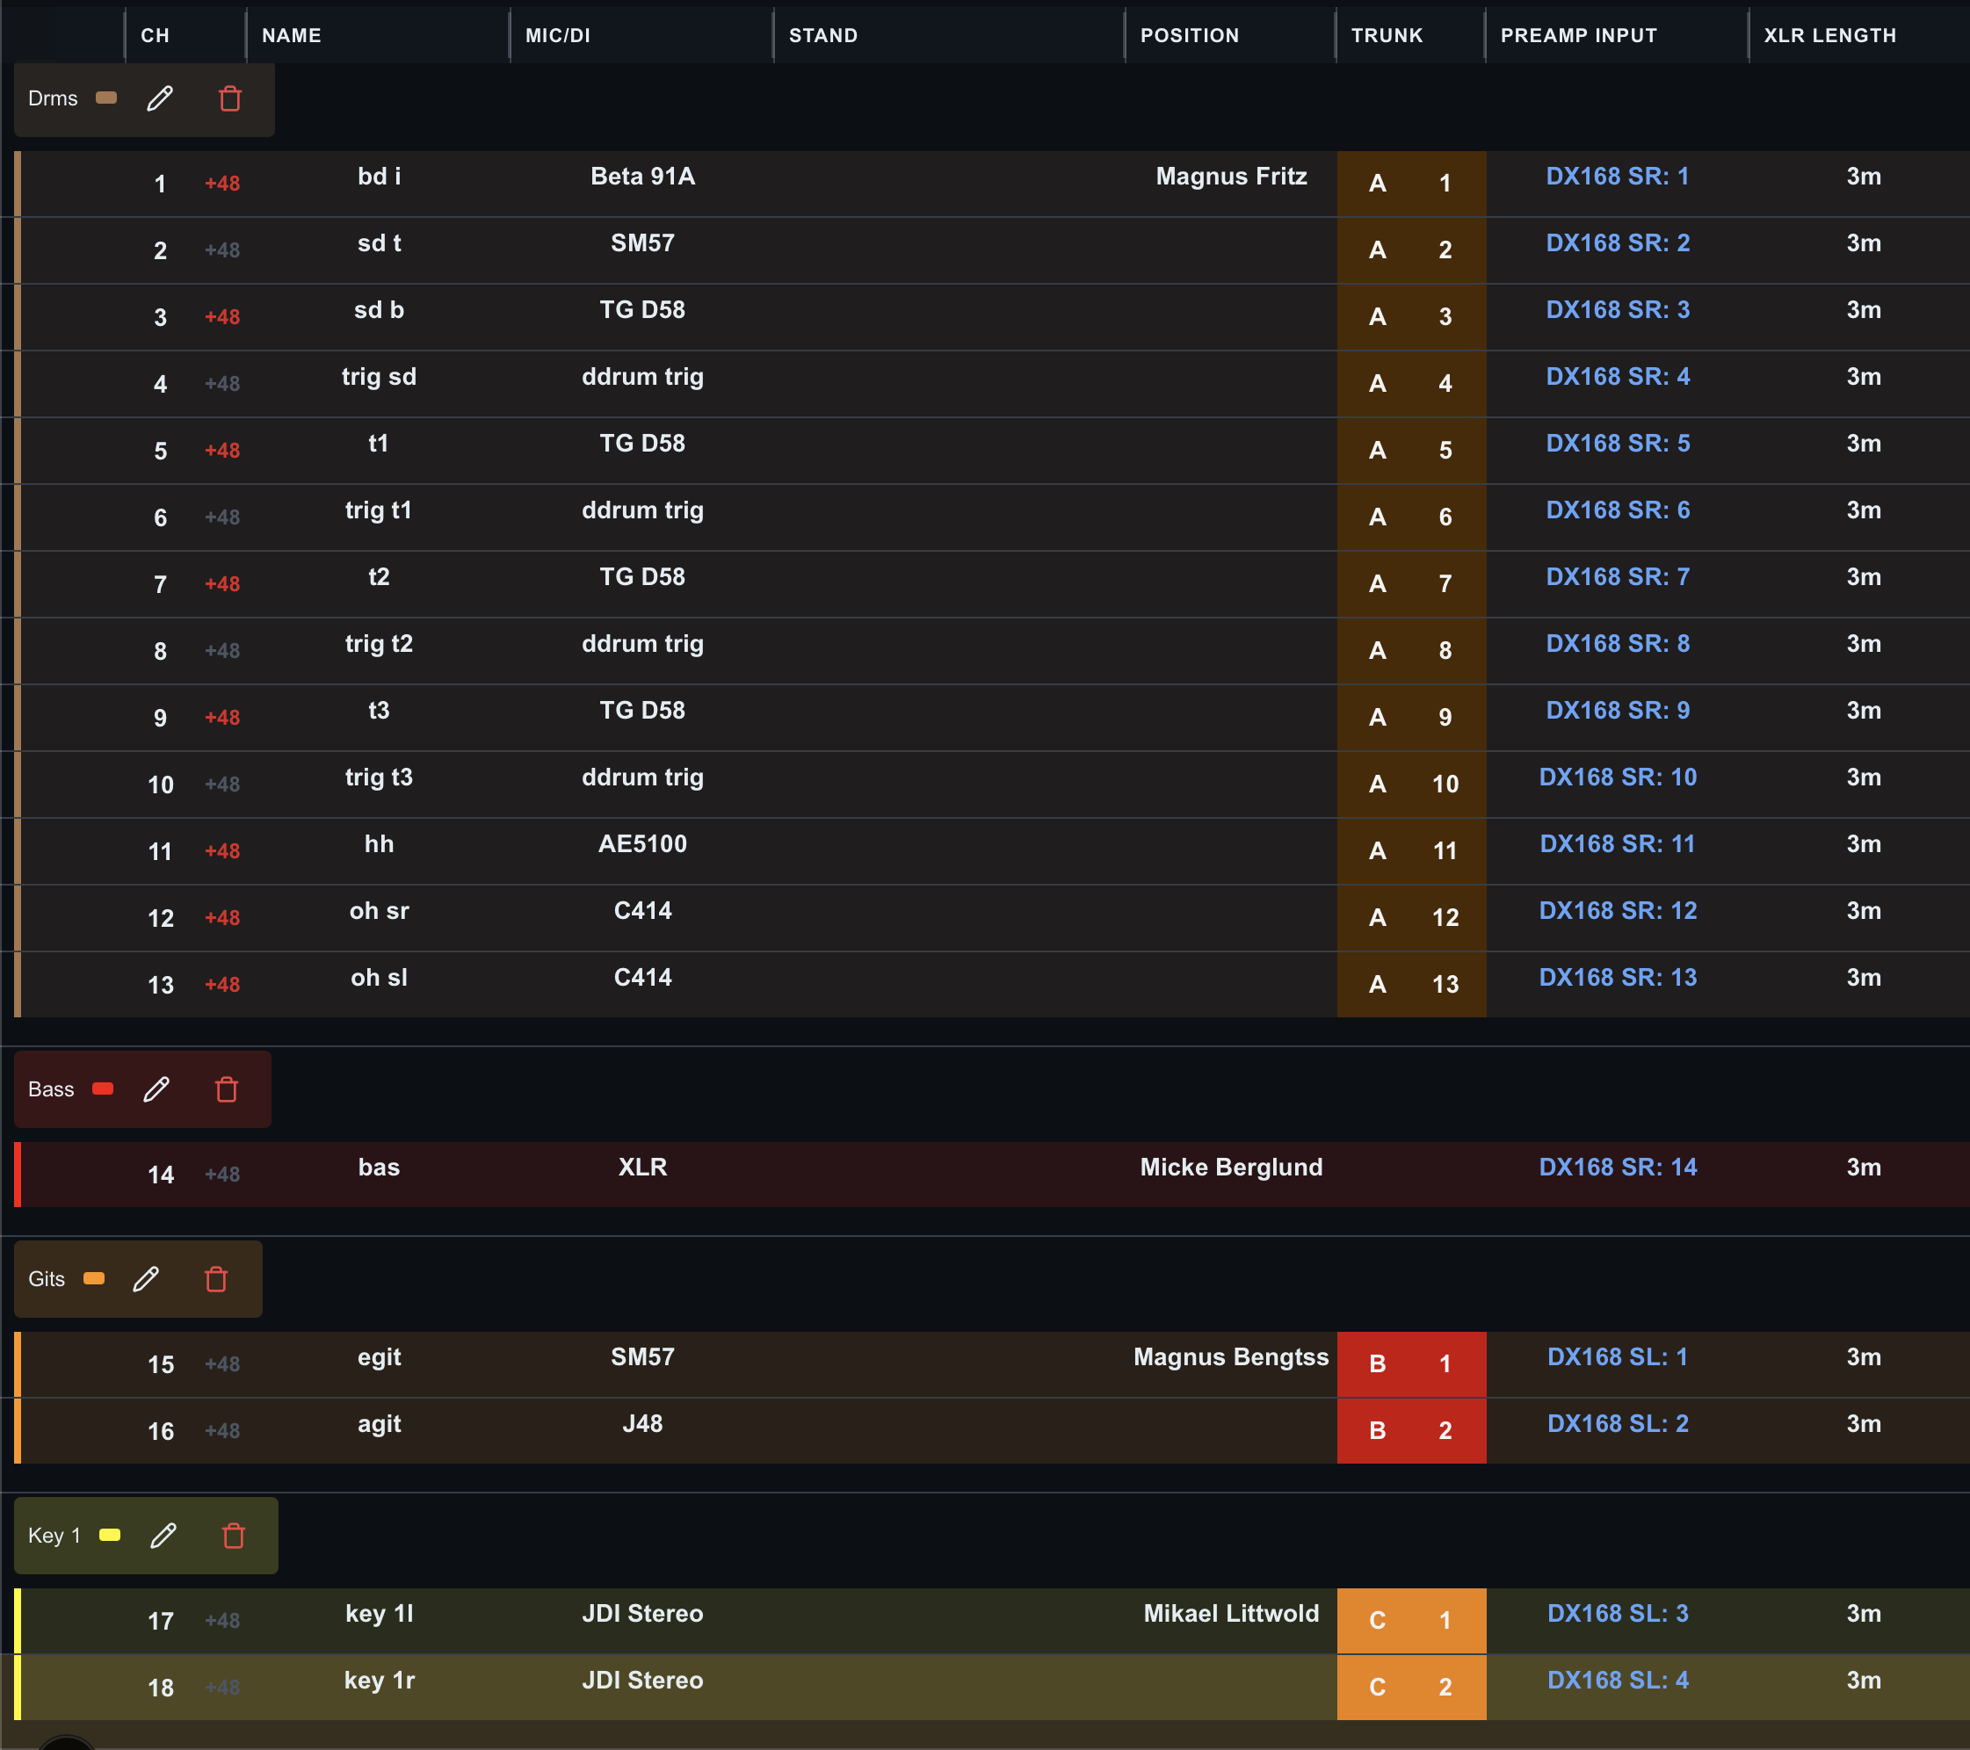Viewport: 1970px width, 1750px height.
Task: Select the J48 DI cell for agit
Action: tap(643, 1423)
